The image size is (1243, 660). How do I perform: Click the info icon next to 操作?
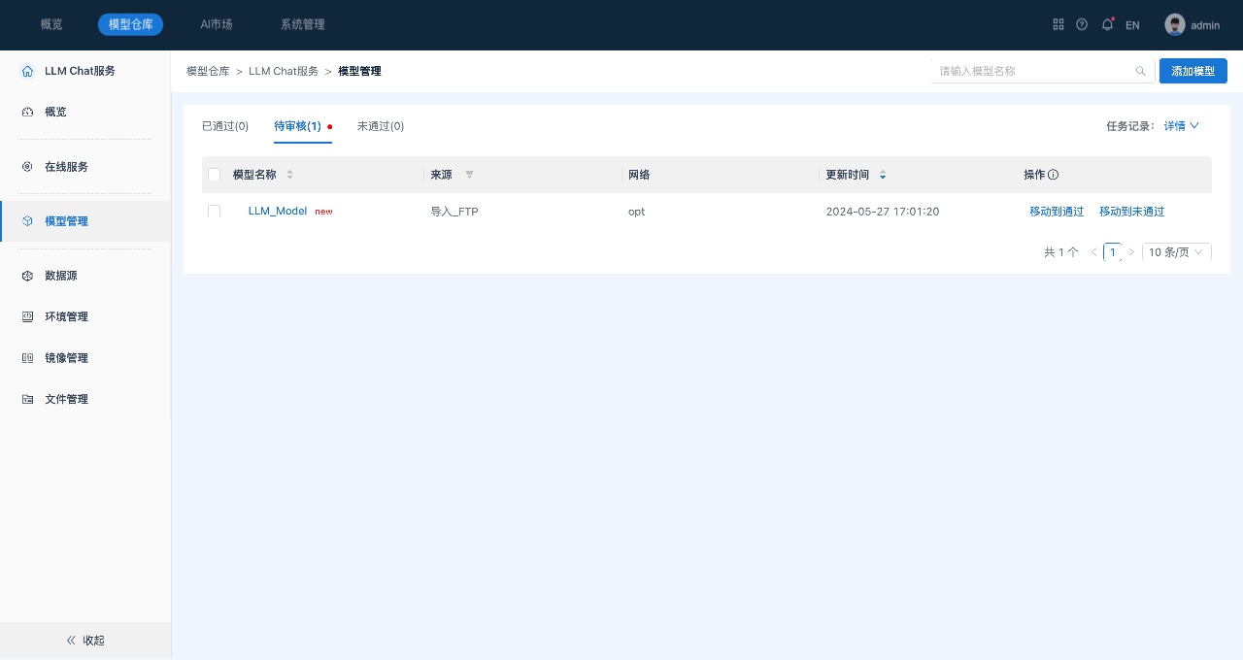click(x=1054, y=175)
